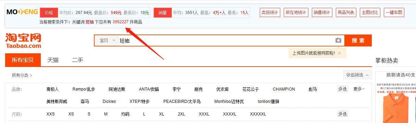Viewport: 416px width, 123px height.
Task: Select size XL
Action: [161, 114]
